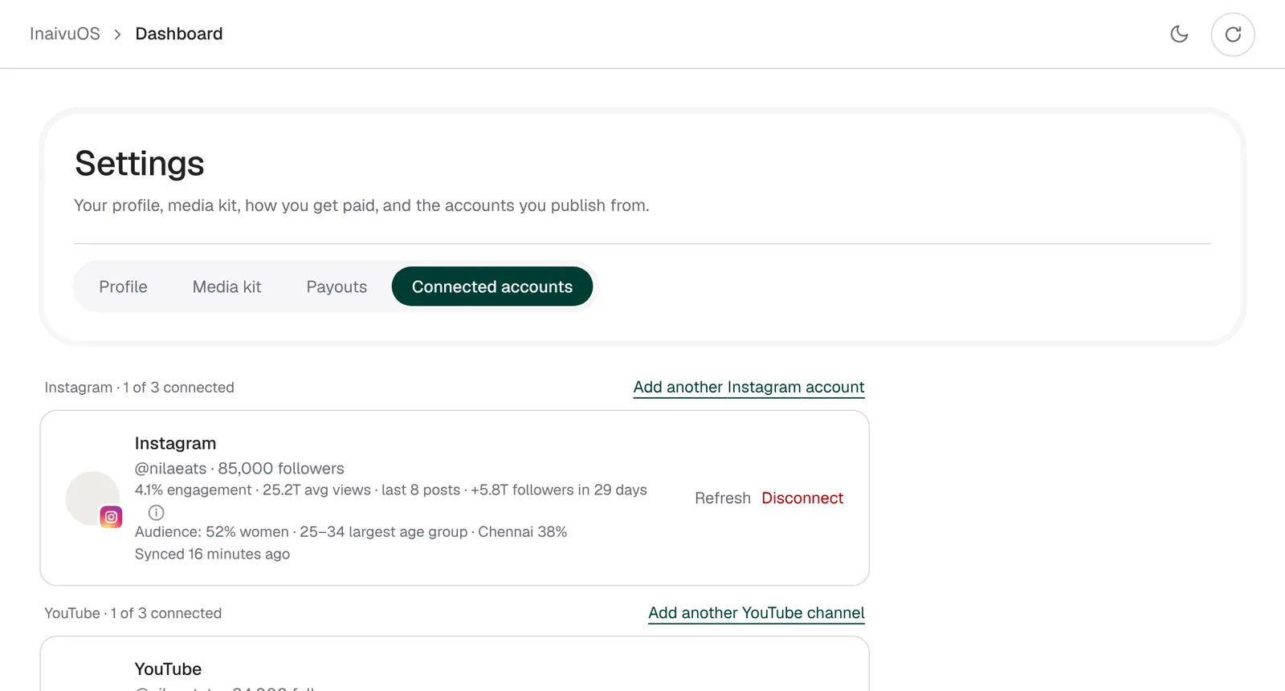
Task: Click Add another YouTube channel link
Action: 757,612
